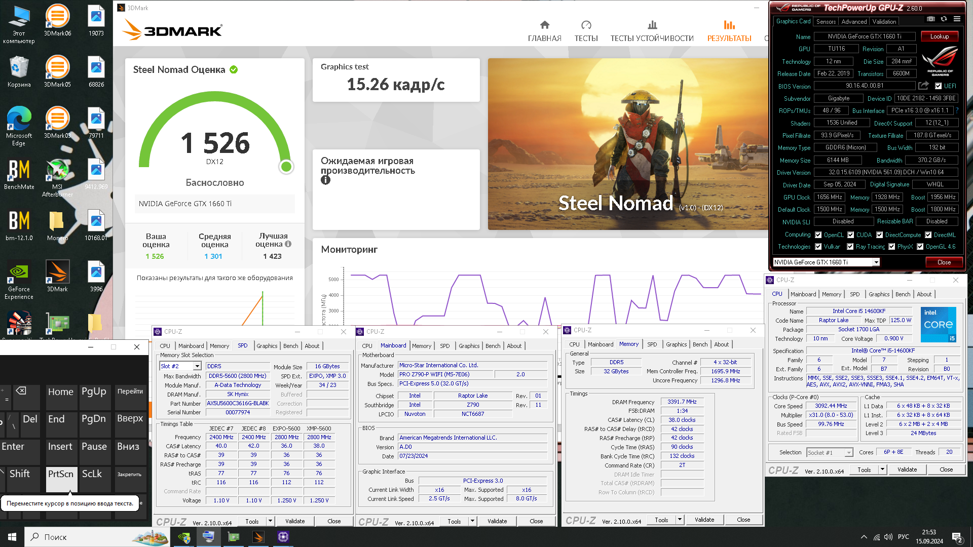
Task: Click the NVIDIA GeForce GTX 1660 Ti field in 3DMark
Action: [x=215, y=204]
